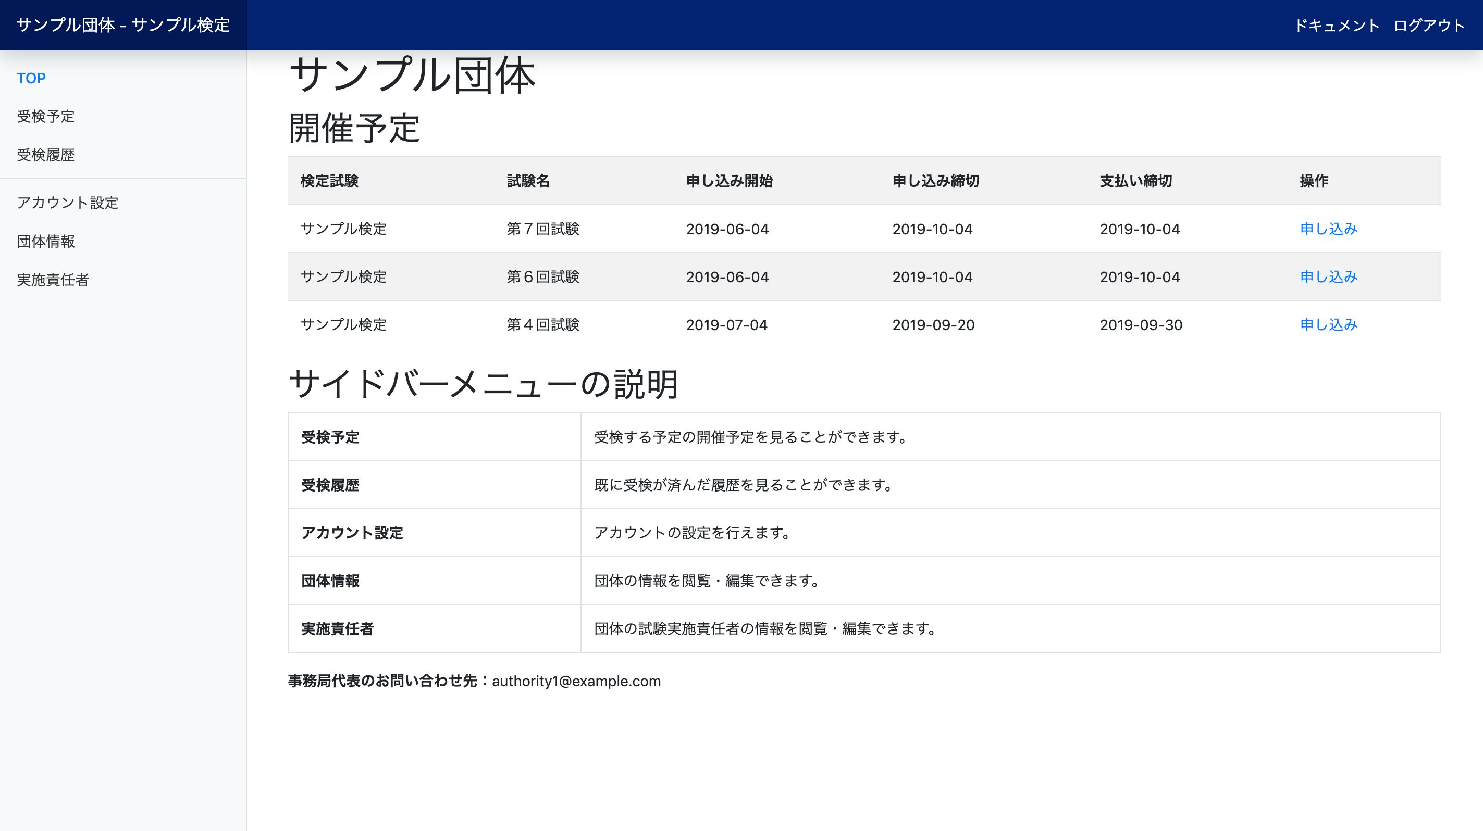Click the 支払い締切 column header
This screenshot has width=1483, height=831.
[1136, 181]
